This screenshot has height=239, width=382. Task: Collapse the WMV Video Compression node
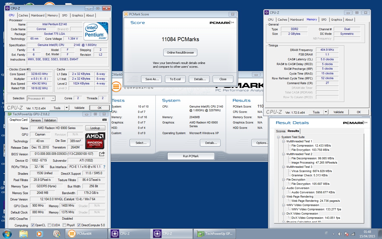coord(284,205)
